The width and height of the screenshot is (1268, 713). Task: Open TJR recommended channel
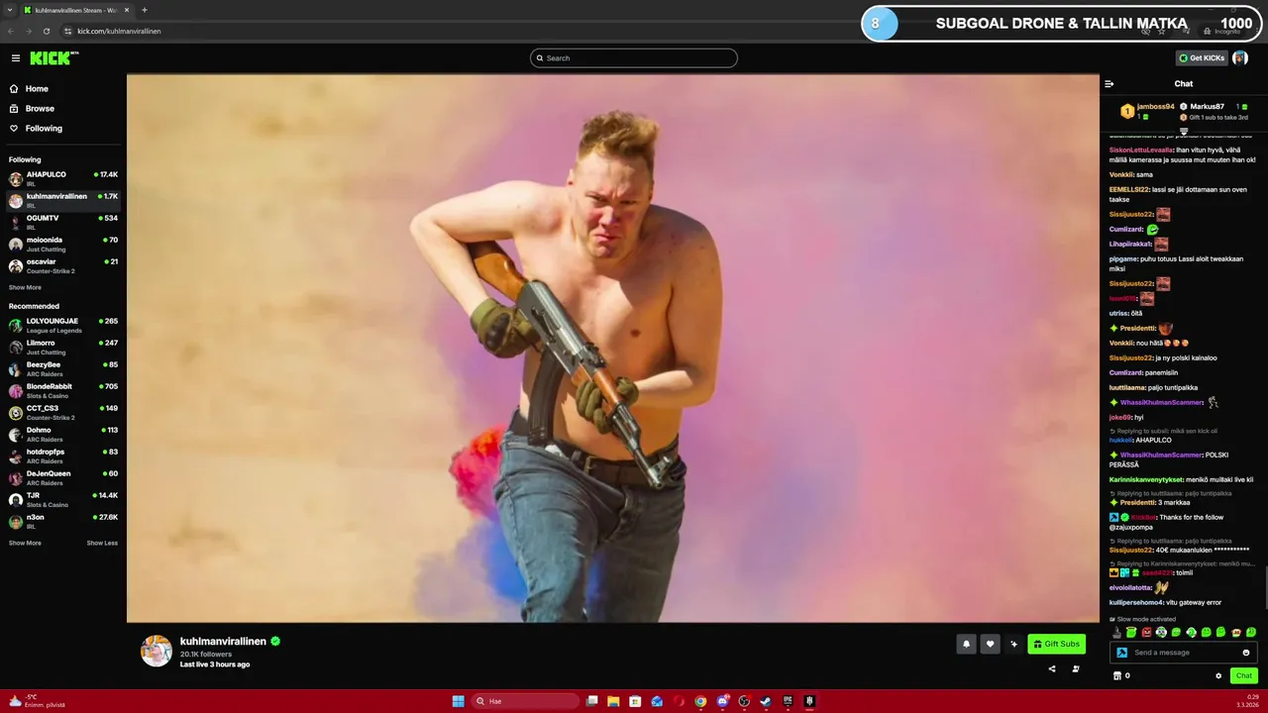click(63, 499)
